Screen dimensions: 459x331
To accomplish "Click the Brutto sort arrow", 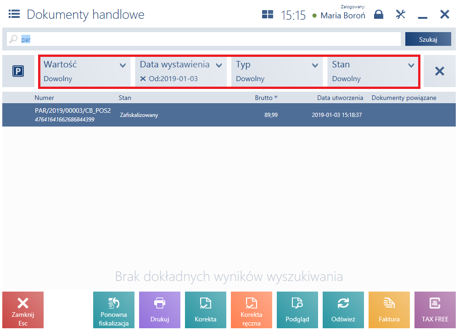I will pyautogui.click(x=276, y=97).
